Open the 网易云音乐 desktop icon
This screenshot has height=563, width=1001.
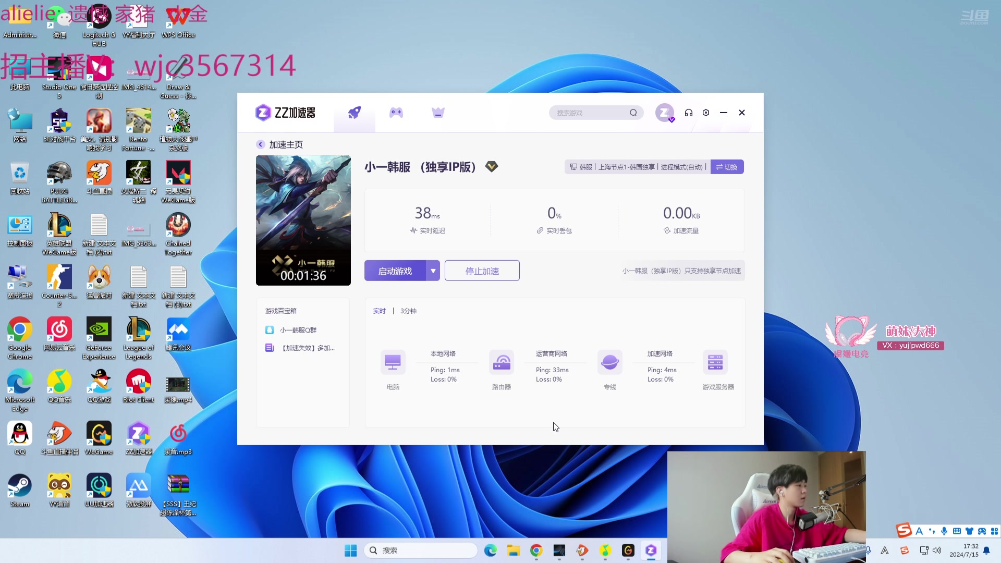(59, 334)
